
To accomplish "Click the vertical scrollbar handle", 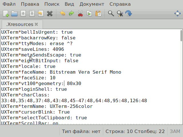I will point(181,36).
